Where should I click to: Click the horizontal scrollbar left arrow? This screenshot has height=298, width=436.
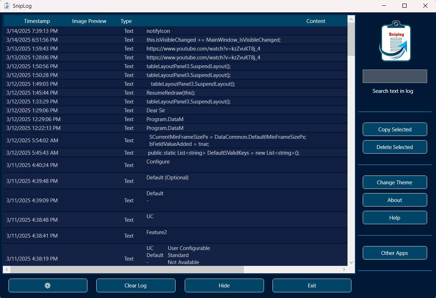click(x=7, y=269)
